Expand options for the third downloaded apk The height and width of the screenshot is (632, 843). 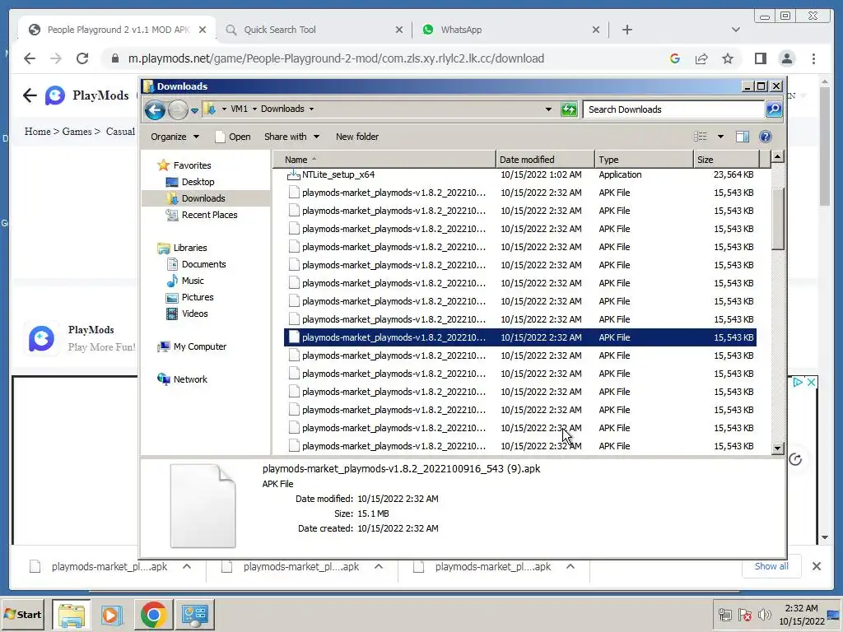coord(571,566)
